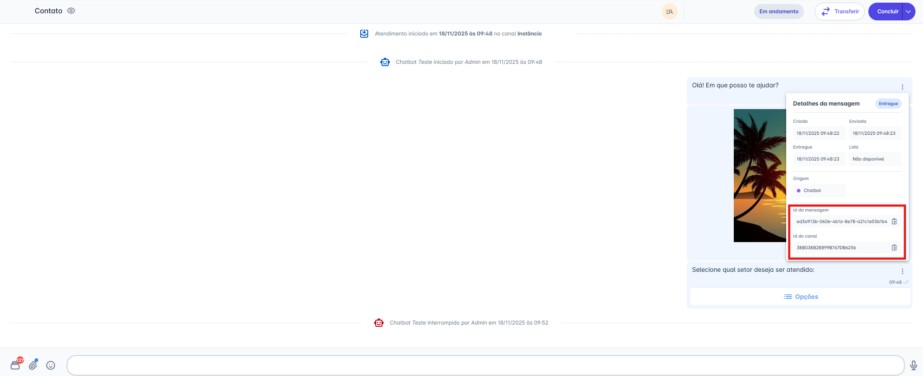Open the attachment paperclip icon

(x=33, y=365)
